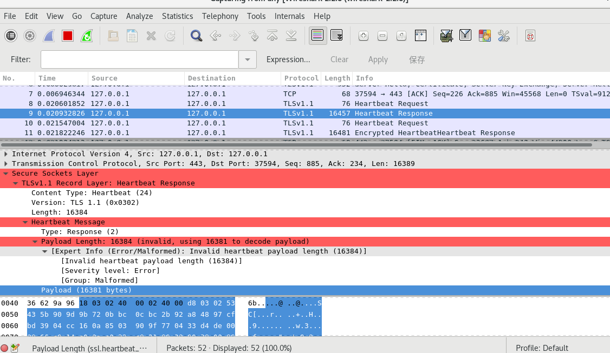Open the Edit menu
The height and width of the screenshot is (353, 610).
[x=31, y=16]
